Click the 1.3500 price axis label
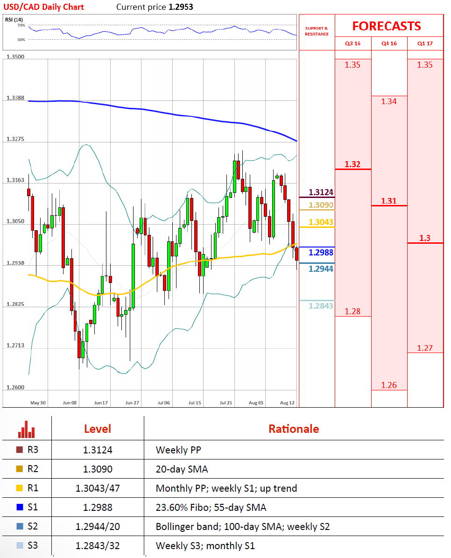The height and width of the screenshot is (558, 451). coord(15,57)
